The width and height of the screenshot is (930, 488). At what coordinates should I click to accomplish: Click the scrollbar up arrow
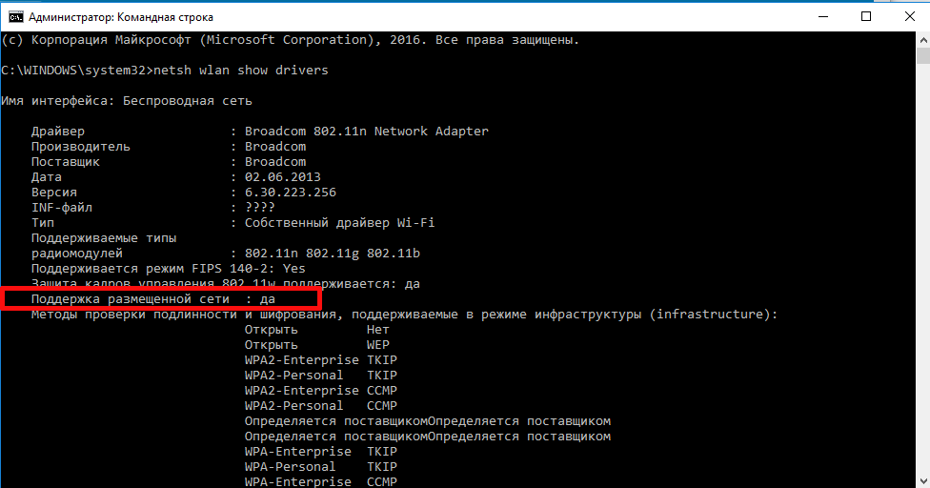click(x=921, y=40)
